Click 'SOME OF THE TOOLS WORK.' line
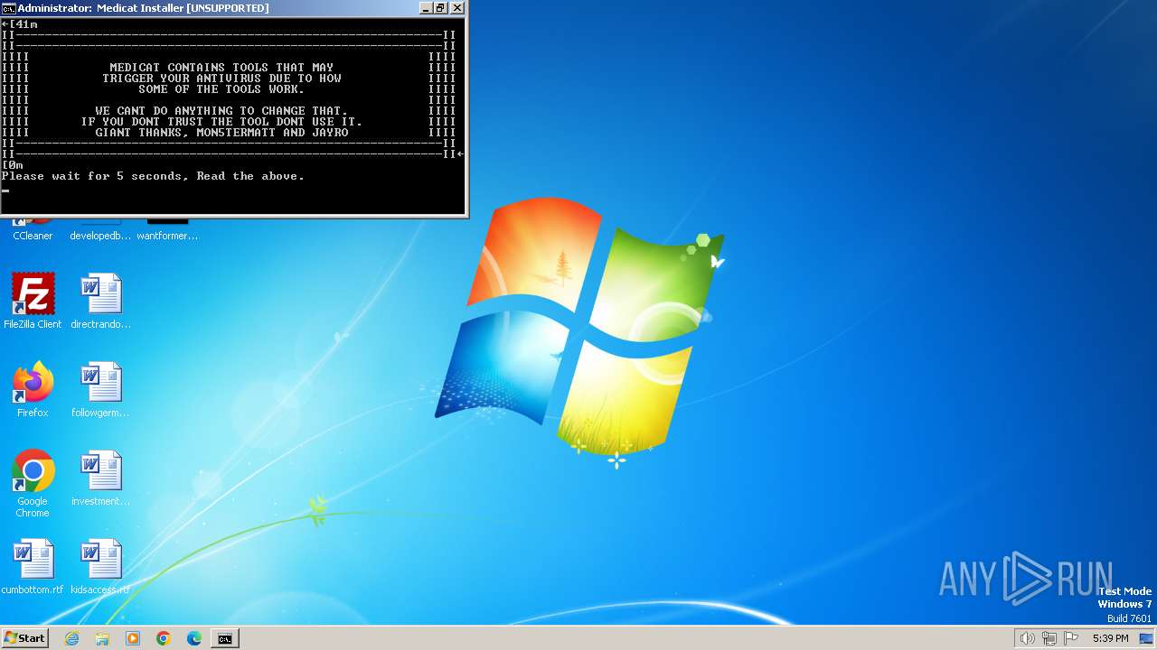Image resolution: width=1157 pixels, height=650 pixels. pyautogui.click(x=221, y=89)
